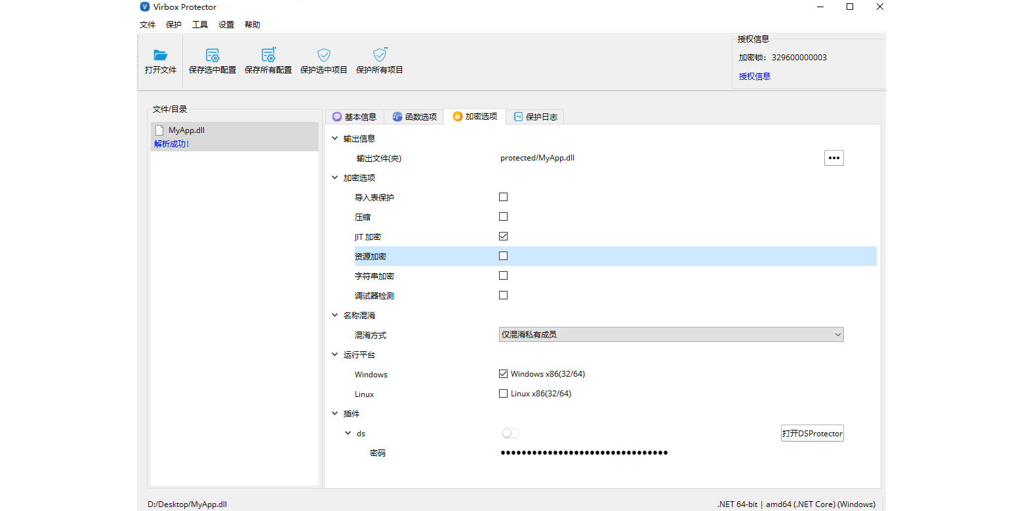Enable the 调试器检测 checkbox
This screenshot has width=1023, height=511.
coord(503,295)
